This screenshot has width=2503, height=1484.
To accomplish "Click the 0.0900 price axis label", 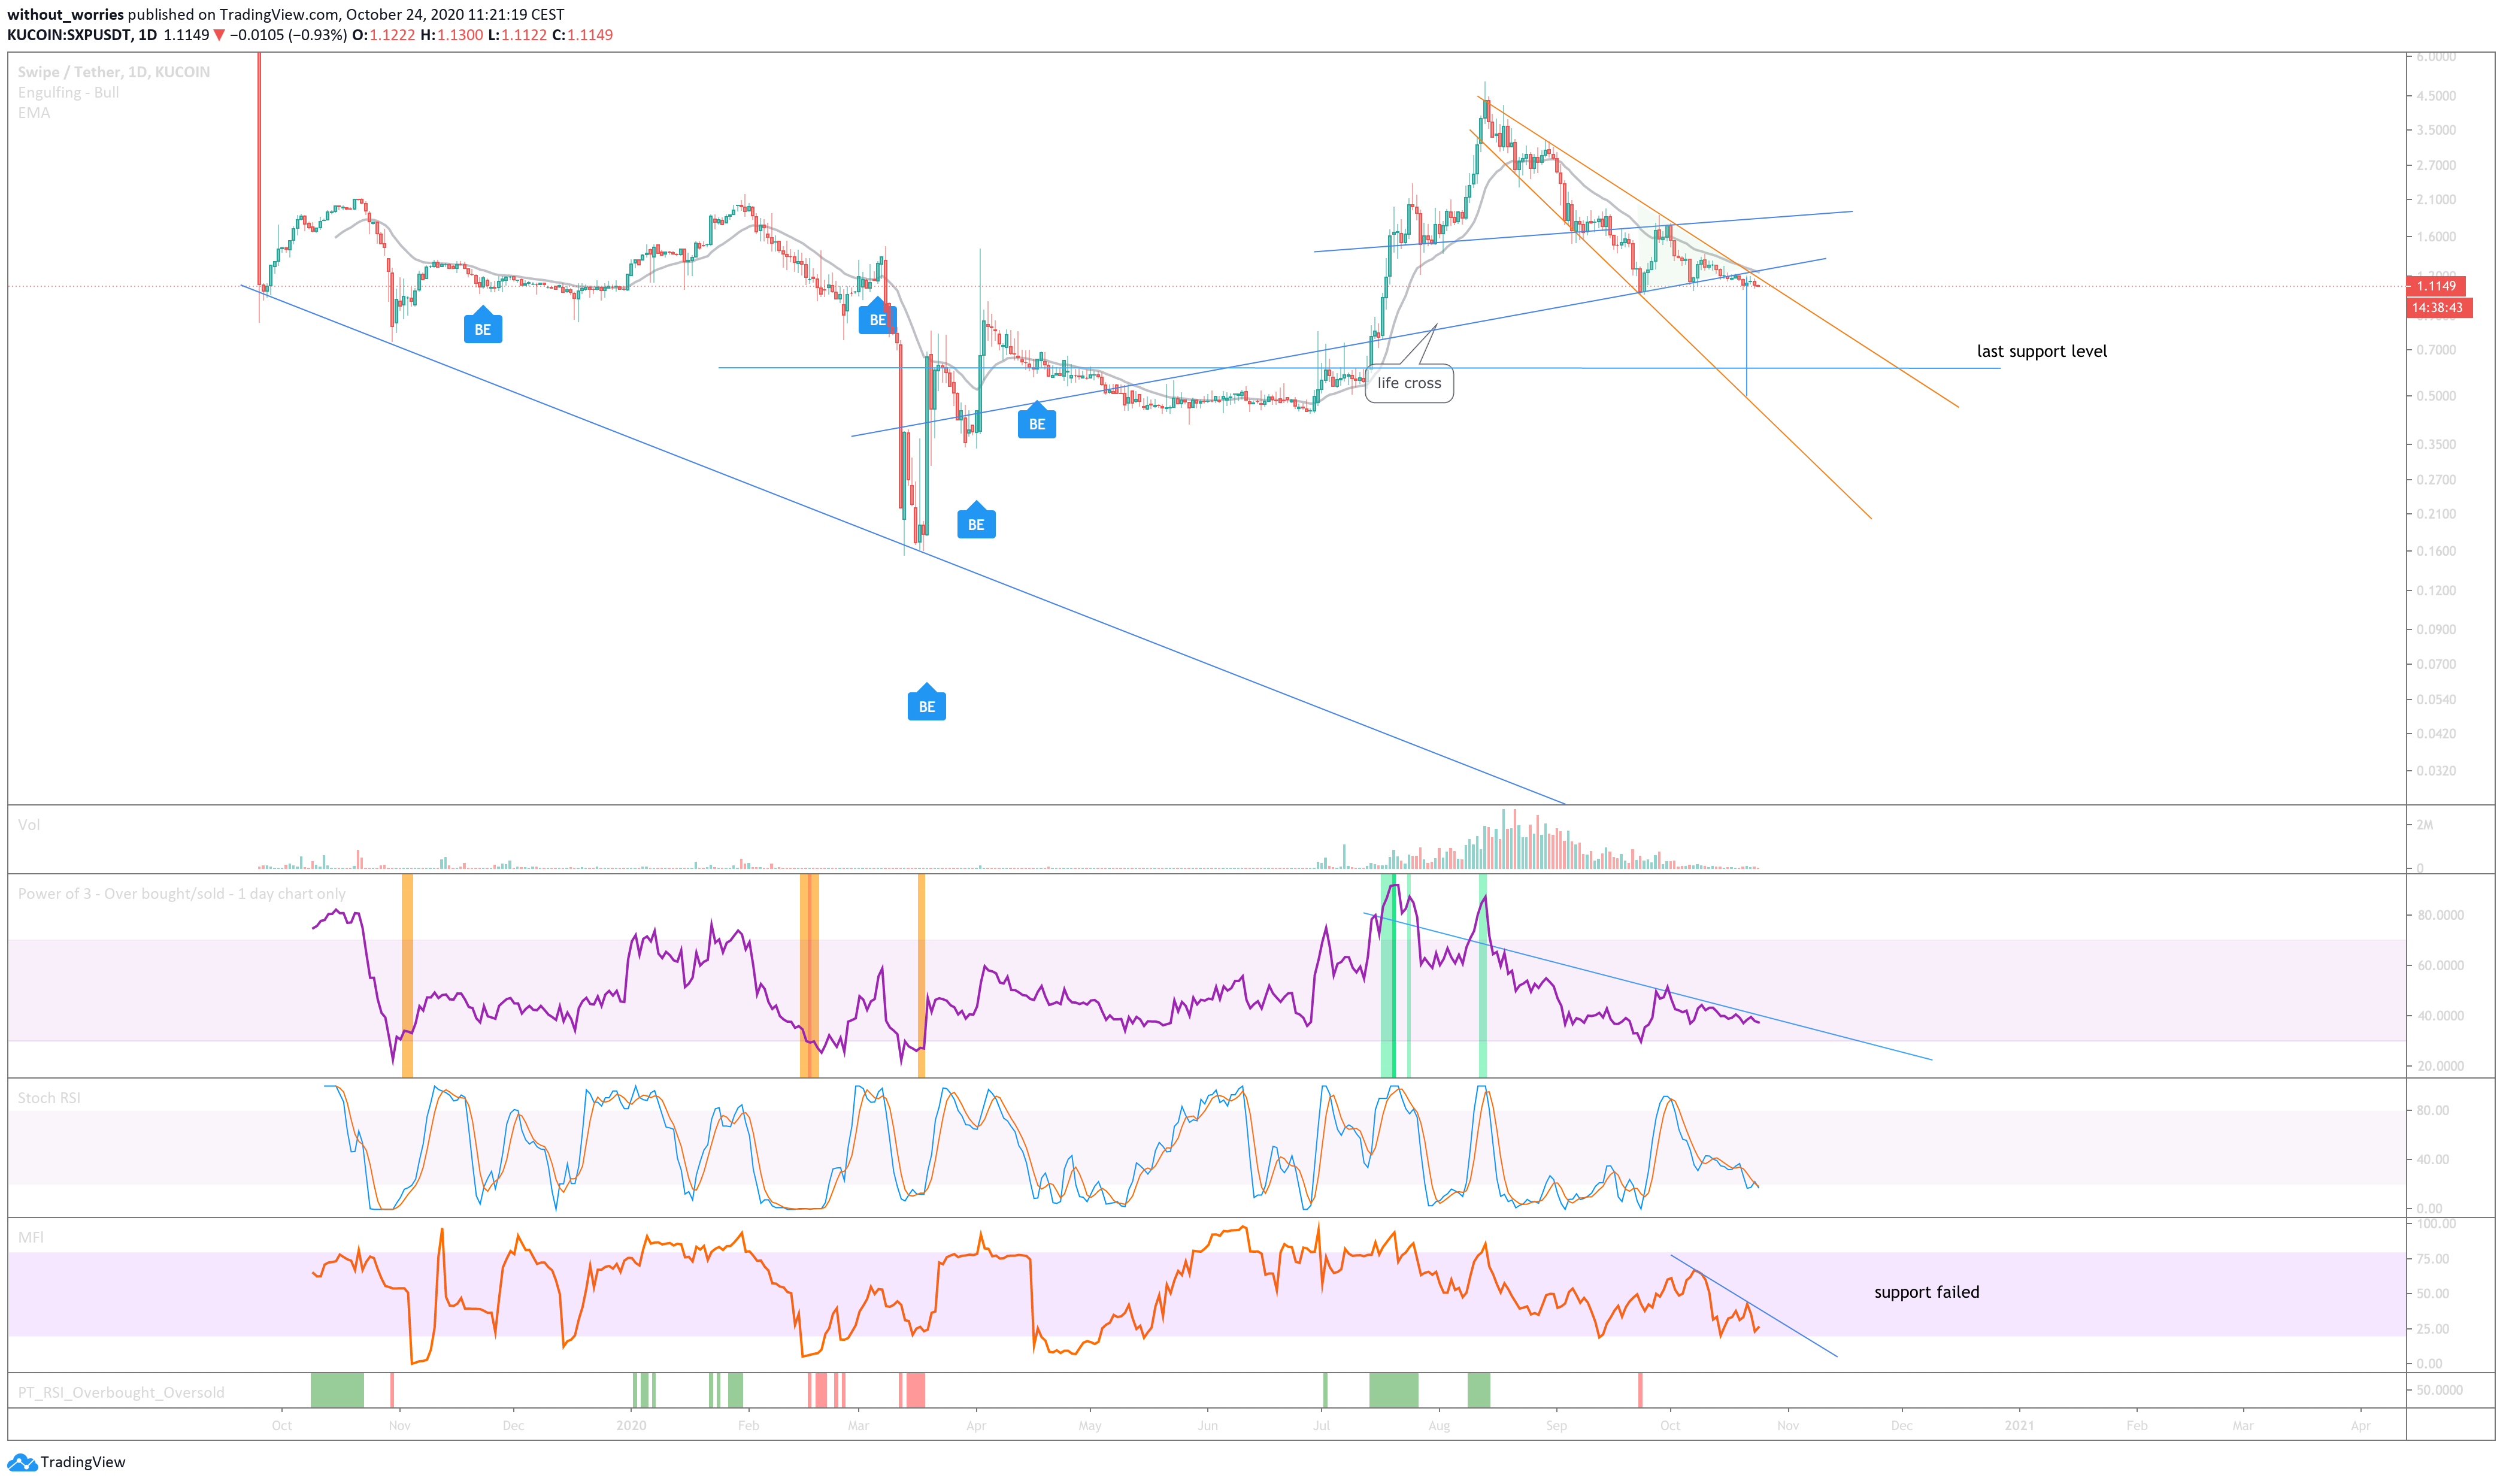I will point(2436,629).
